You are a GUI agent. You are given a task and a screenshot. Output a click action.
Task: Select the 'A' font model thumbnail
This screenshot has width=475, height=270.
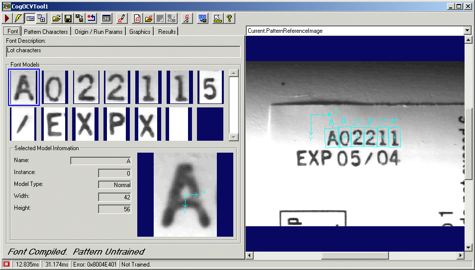click(x=24, y=87)
